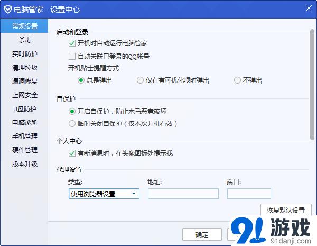This screenshot has height=246, width=317.
Task: Click 恢复默认设置 button
Action: (x=286, y=210)
